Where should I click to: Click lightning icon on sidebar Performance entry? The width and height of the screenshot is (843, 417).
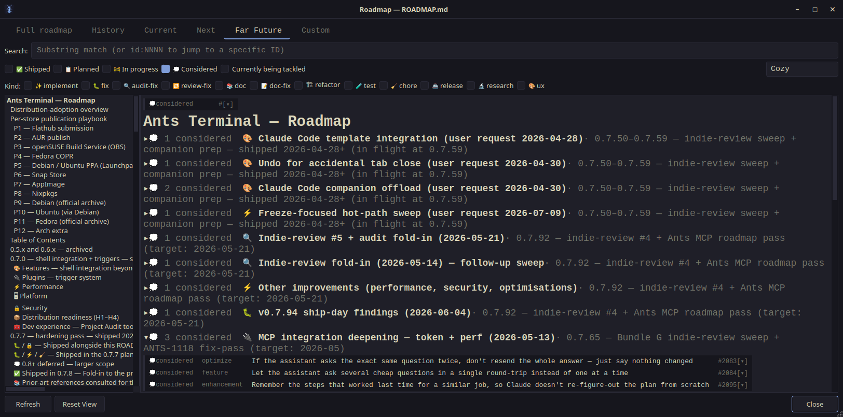click(x=17, y=287)
